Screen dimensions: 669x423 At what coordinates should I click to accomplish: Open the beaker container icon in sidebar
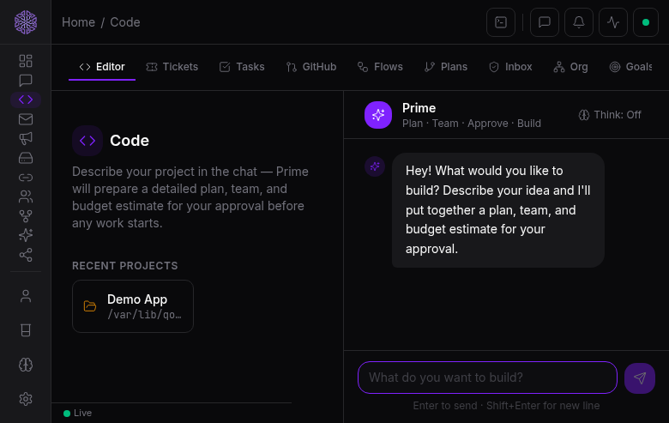click(x=26, y=330)
